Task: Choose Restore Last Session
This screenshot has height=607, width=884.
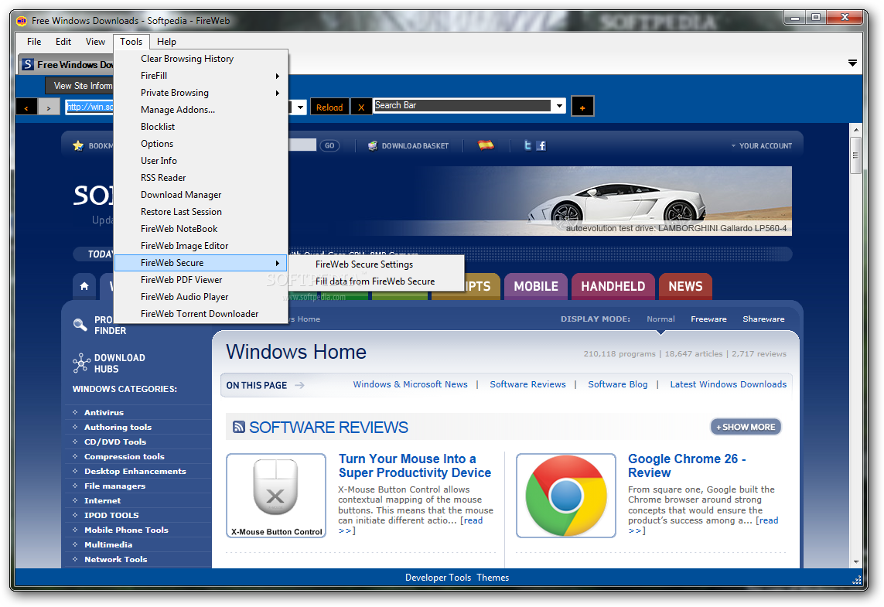Action: [201, 212]
